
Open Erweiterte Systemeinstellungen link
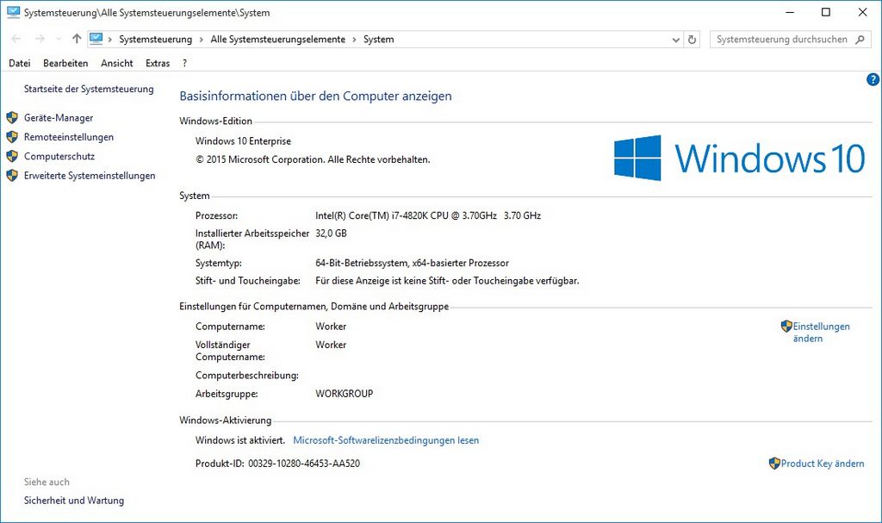pos(90,176)
